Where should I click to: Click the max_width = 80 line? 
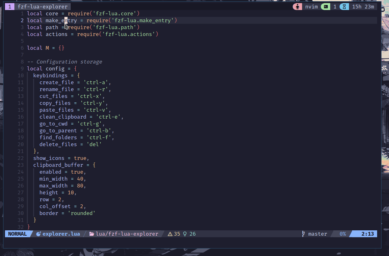coord(63,186)
